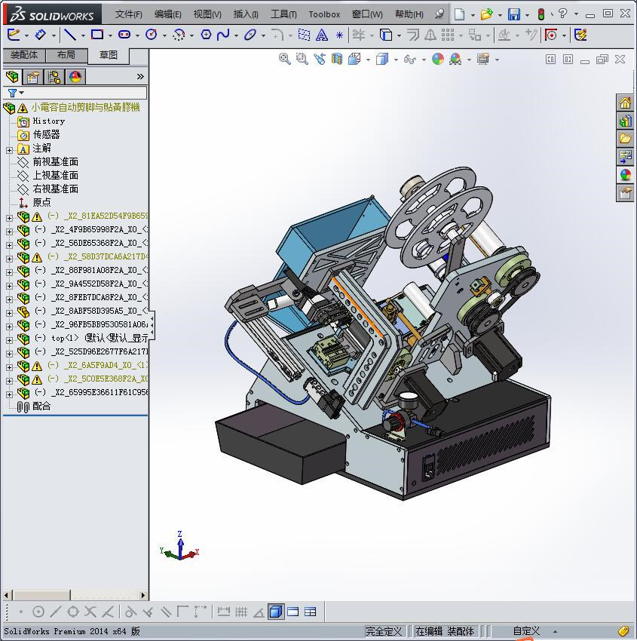Expand the 注解 annotations tree node
Screen dimensions: 637x641
(x=9, y=149)
